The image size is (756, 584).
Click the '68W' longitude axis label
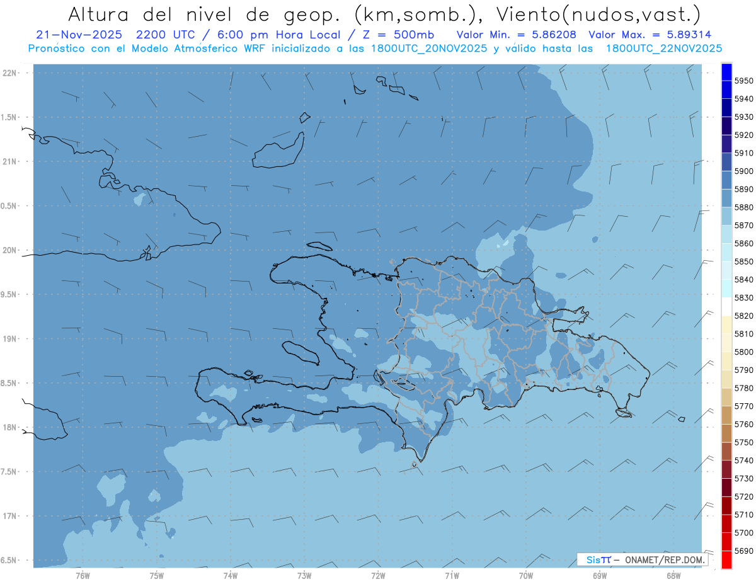pyautogui.click(x=673, y=576)
